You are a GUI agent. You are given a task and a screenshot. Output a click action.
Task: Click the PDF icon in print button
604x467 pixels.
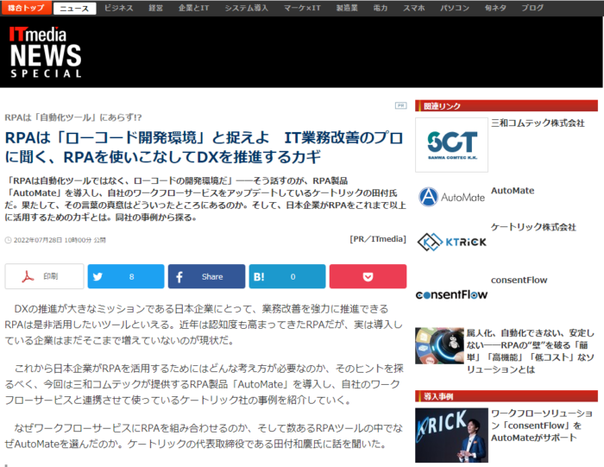point(28,276)
